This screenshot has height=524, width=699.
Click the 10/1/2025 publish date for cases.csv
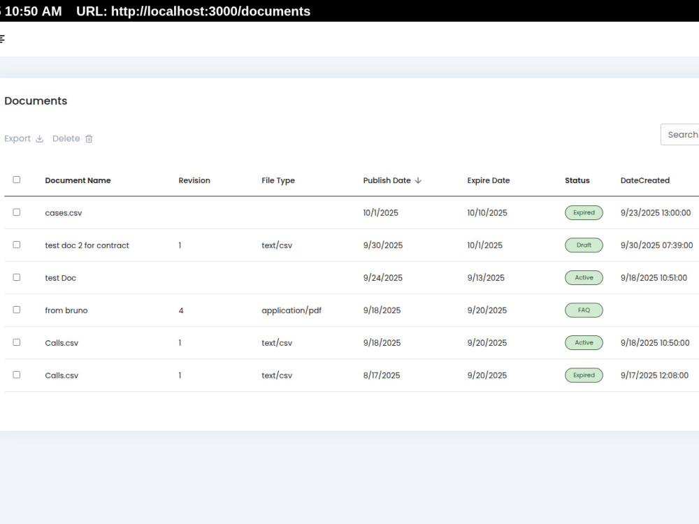380,213
